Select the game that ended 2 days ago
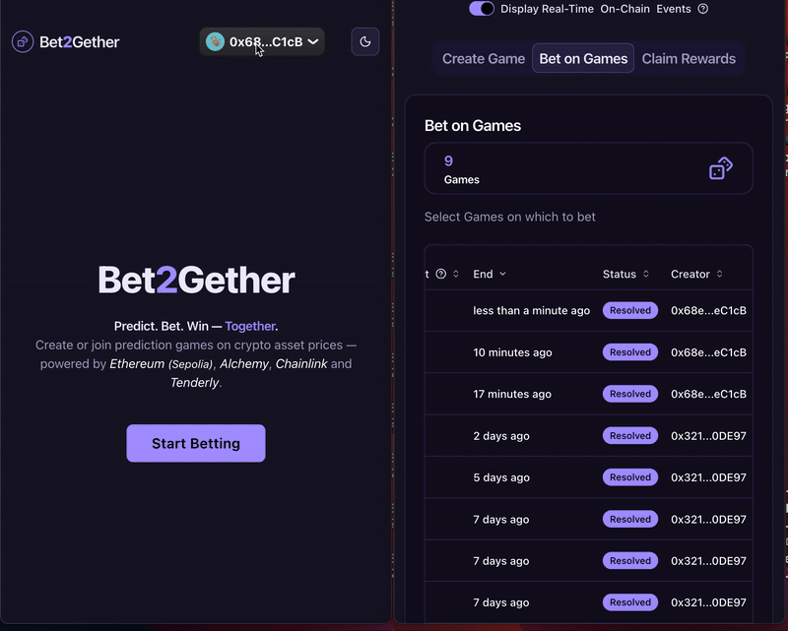This screenshot has height=631, width=788. pos(501,436)
